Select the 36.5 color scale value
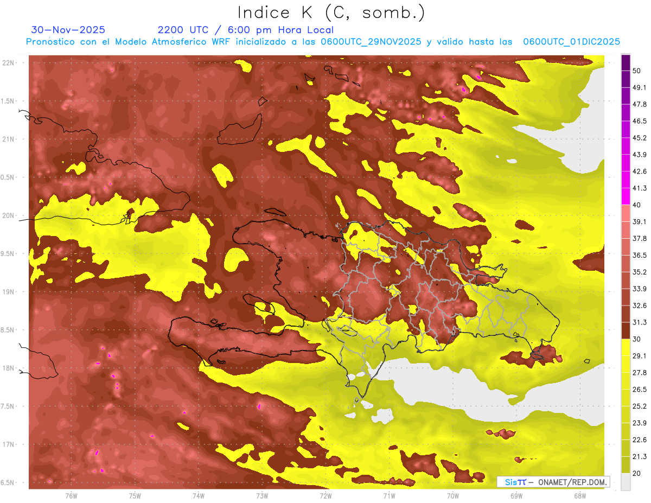This screenshot has height=503, width=651. pyautogui.click(x=640, y=255)
